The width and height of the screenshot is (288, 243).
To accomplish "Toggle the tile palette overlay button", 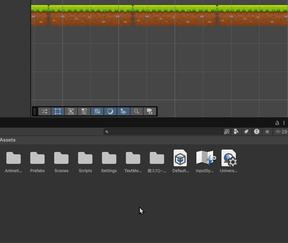I will coord(123,111).
